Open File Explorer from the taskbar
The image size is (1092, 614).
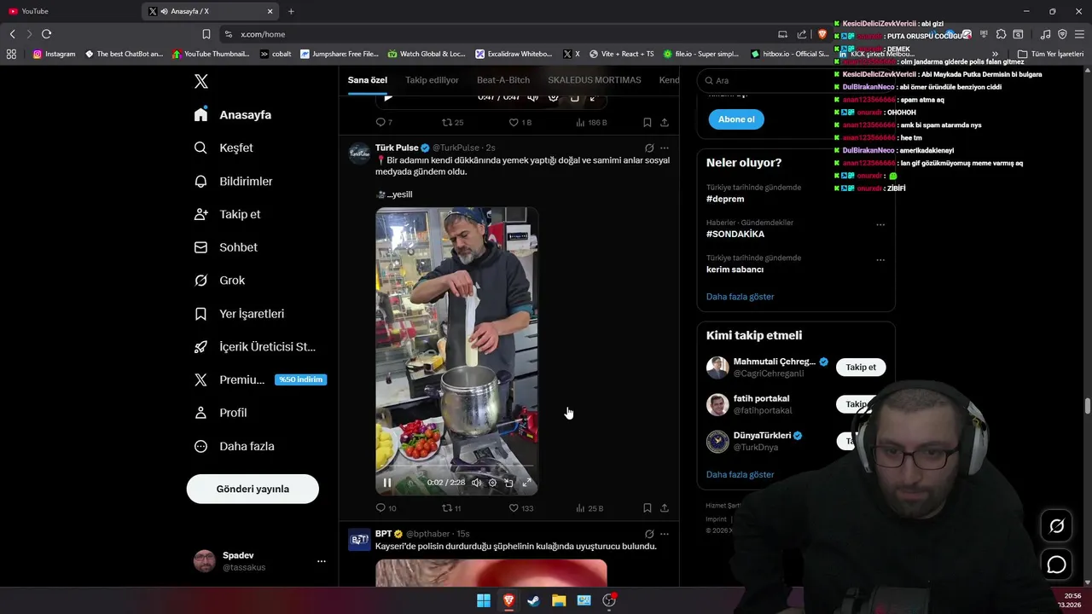pos(559,600)
